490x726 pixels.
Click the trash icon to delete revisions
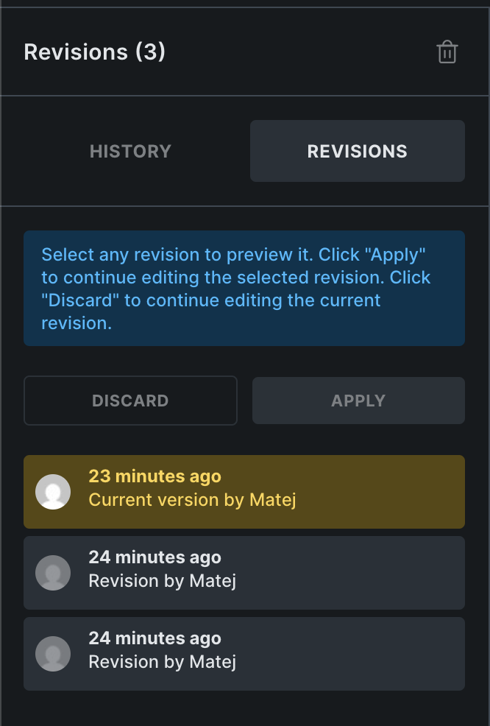click(447, 52)
